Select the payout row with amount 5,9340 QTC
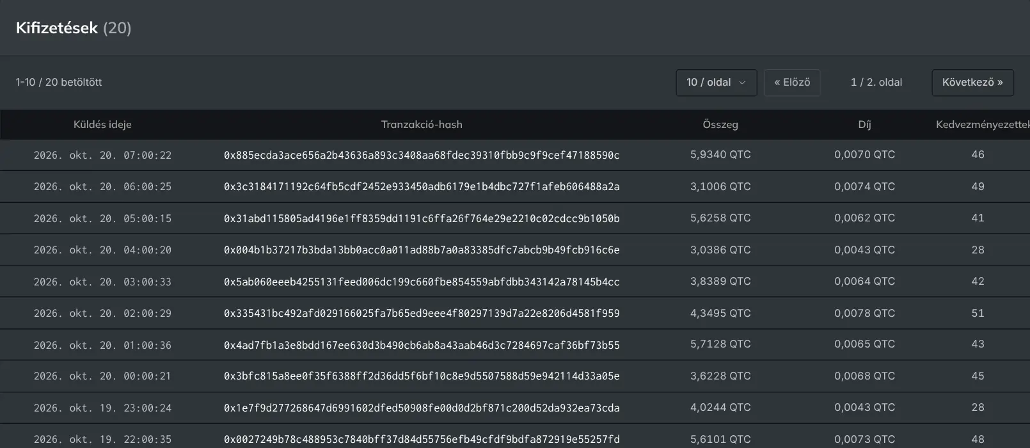 pos(515,155)
